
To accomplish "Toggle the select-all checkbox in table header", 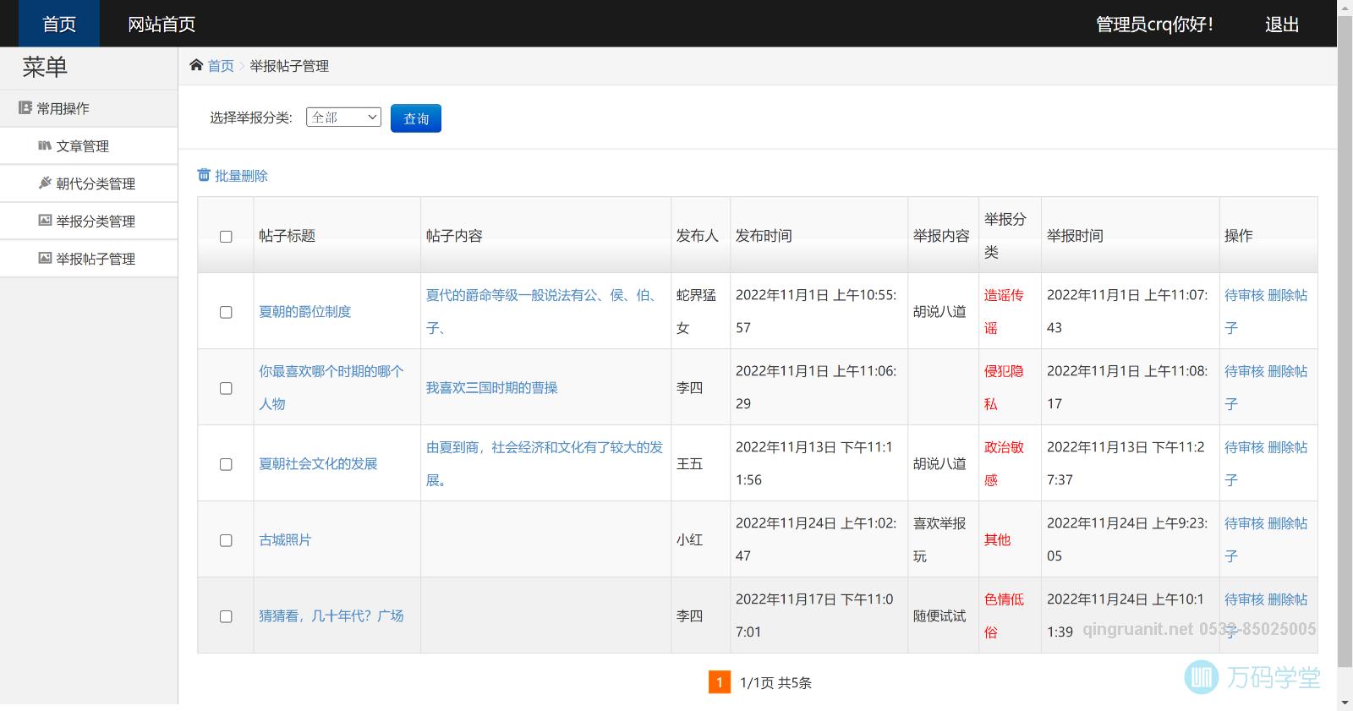I will tap(226, 237).
